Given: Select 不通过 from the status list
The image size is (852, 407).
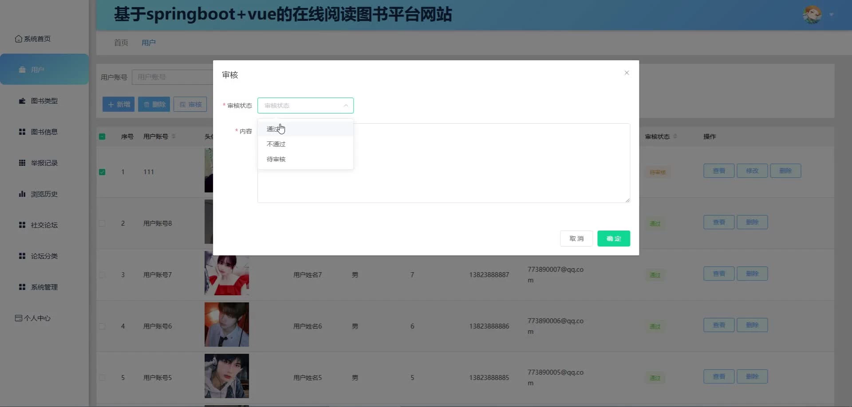Looking at the screenshot, I should point(305,144).
